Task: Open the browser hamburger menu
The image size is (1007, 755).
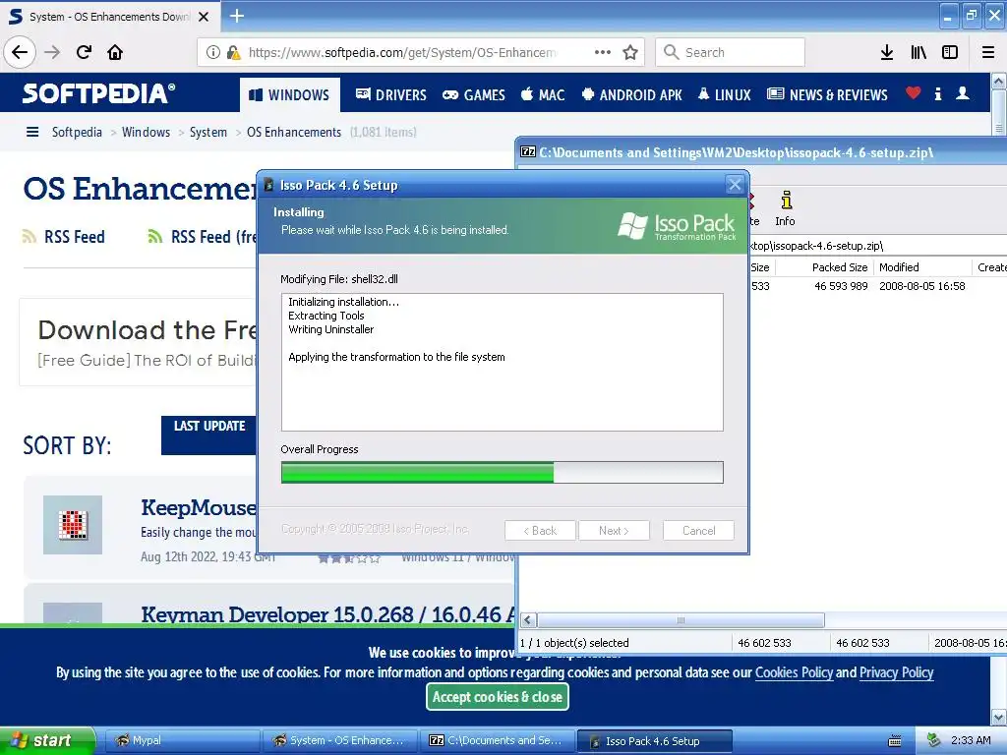Action: point(988,52)
